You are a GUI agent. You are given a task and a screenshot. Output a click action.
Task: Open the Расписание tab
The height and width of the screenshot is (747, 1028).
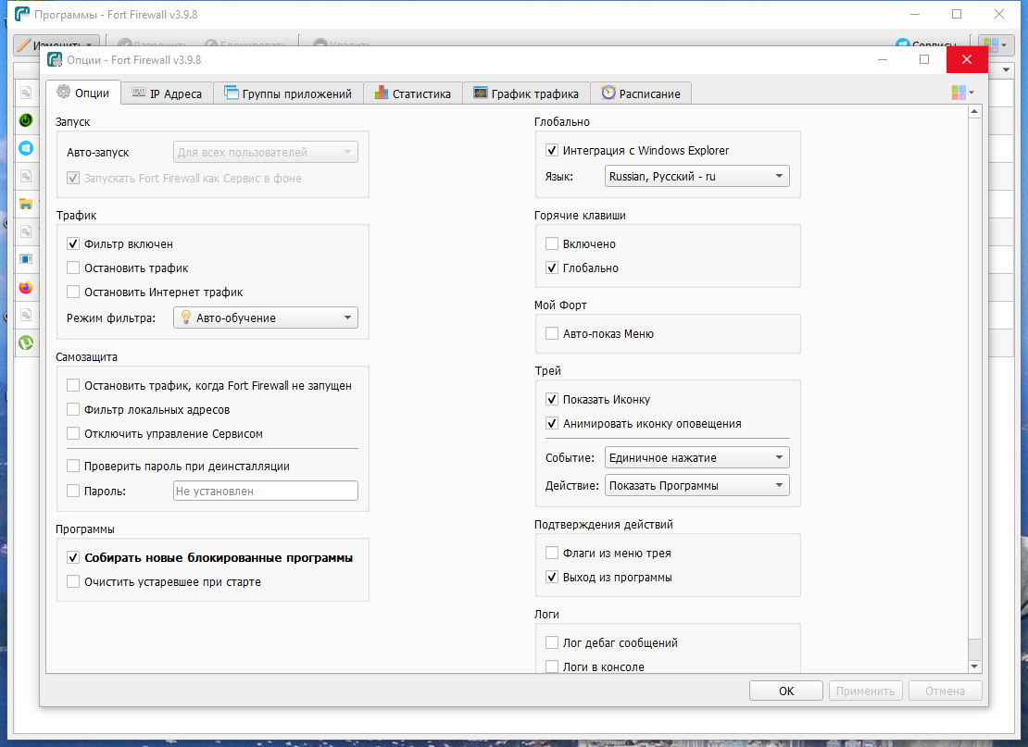coord(641,93)
